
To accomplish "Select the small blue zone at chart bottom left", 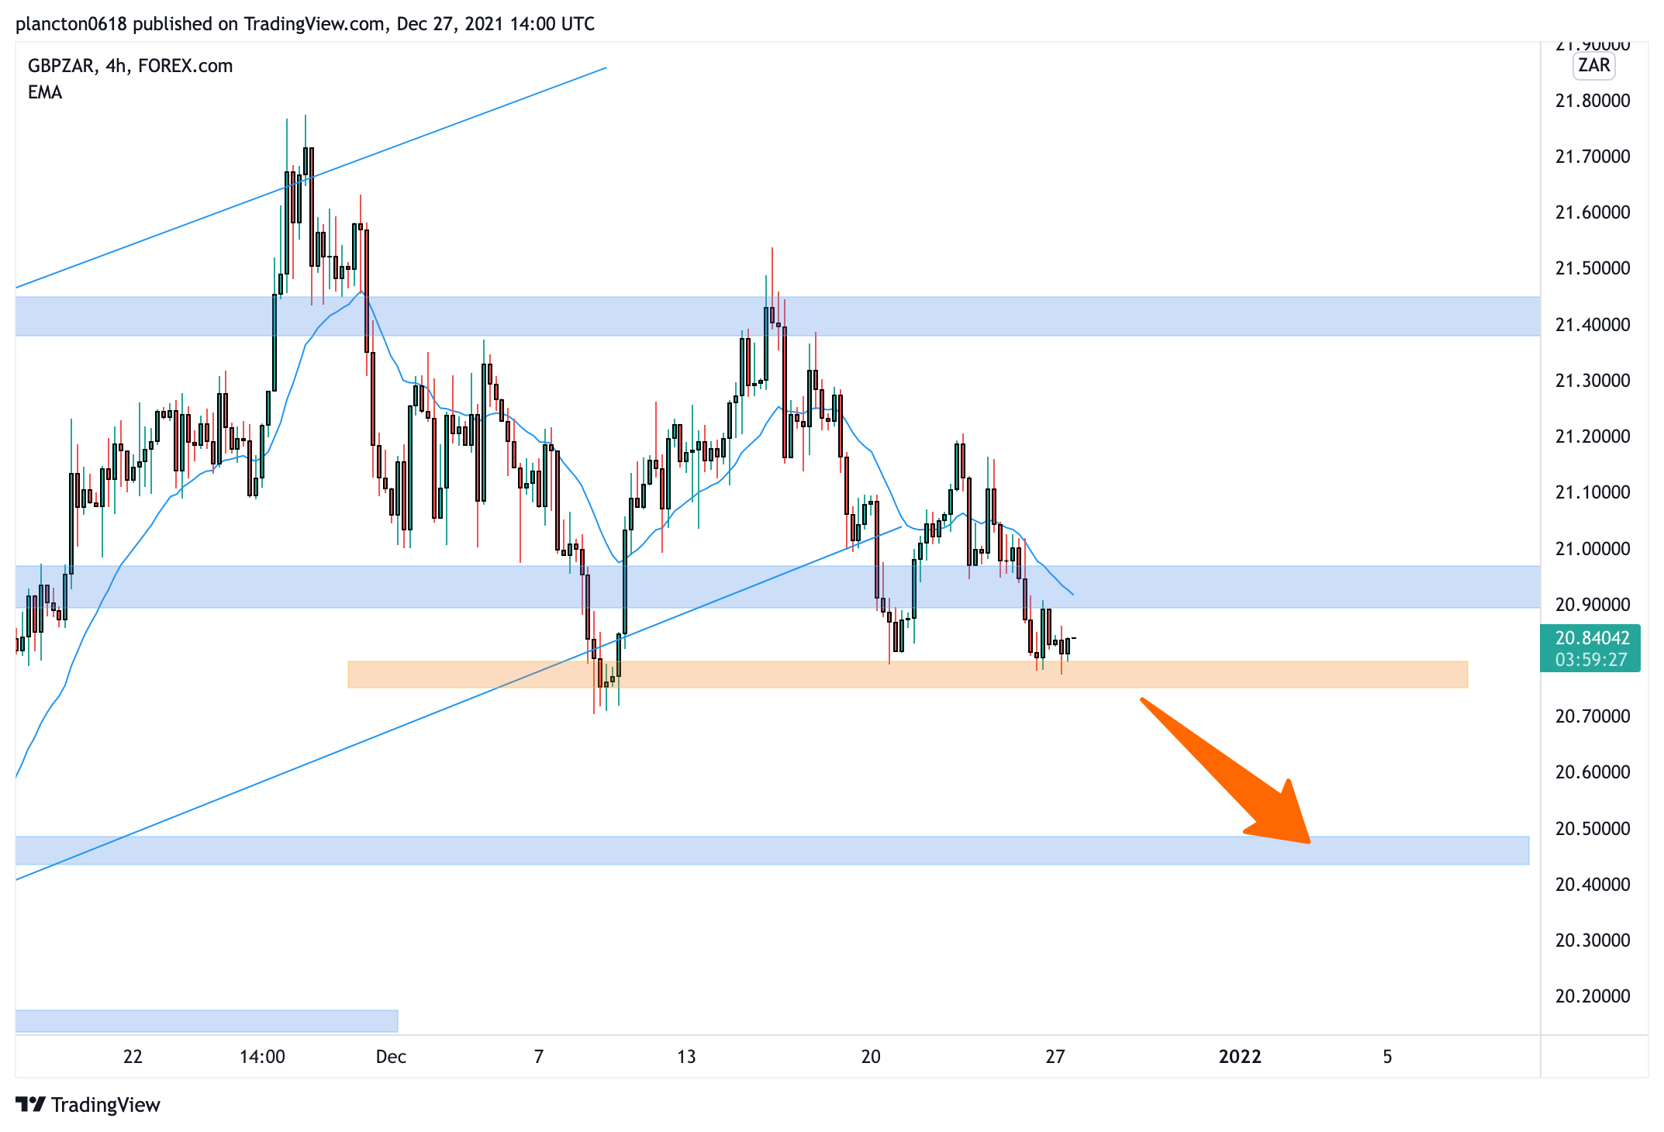I will (x=206, y=1021).
